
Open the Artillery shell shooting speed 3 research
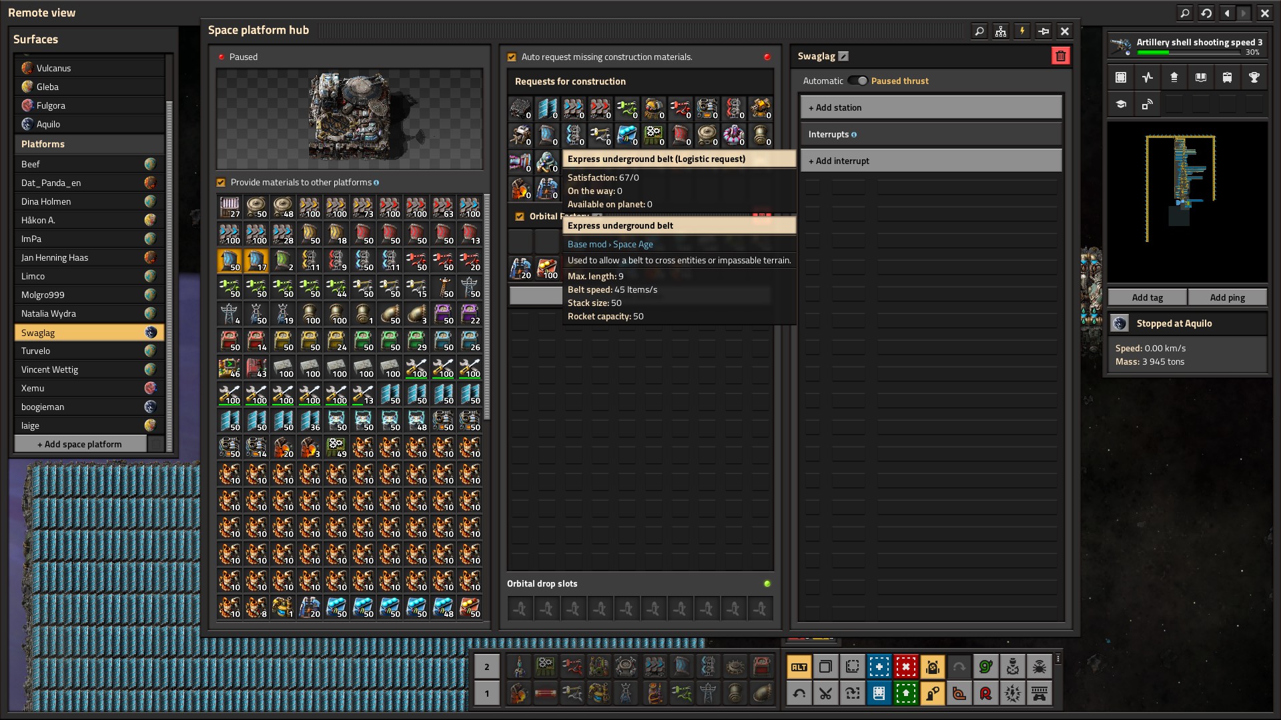1188,46
